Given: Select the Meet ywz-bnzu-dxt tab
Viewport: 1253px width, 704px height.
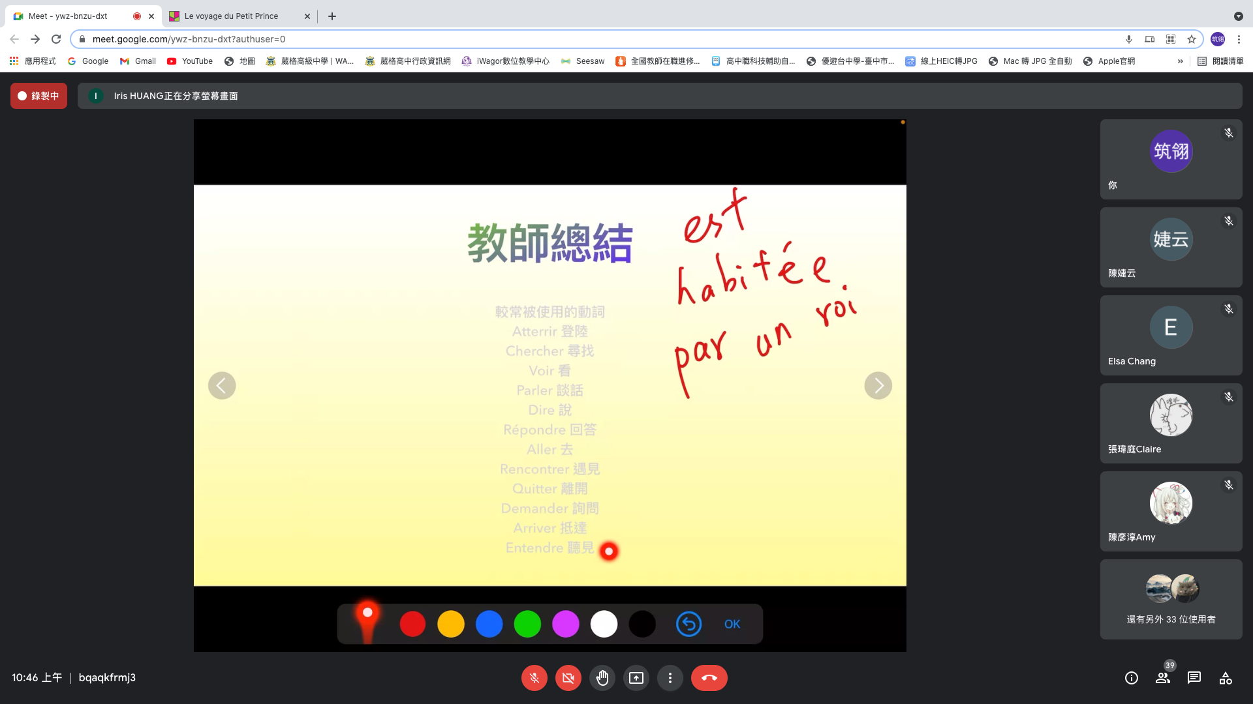Looking at the screenshot, I should pos(68,16).
